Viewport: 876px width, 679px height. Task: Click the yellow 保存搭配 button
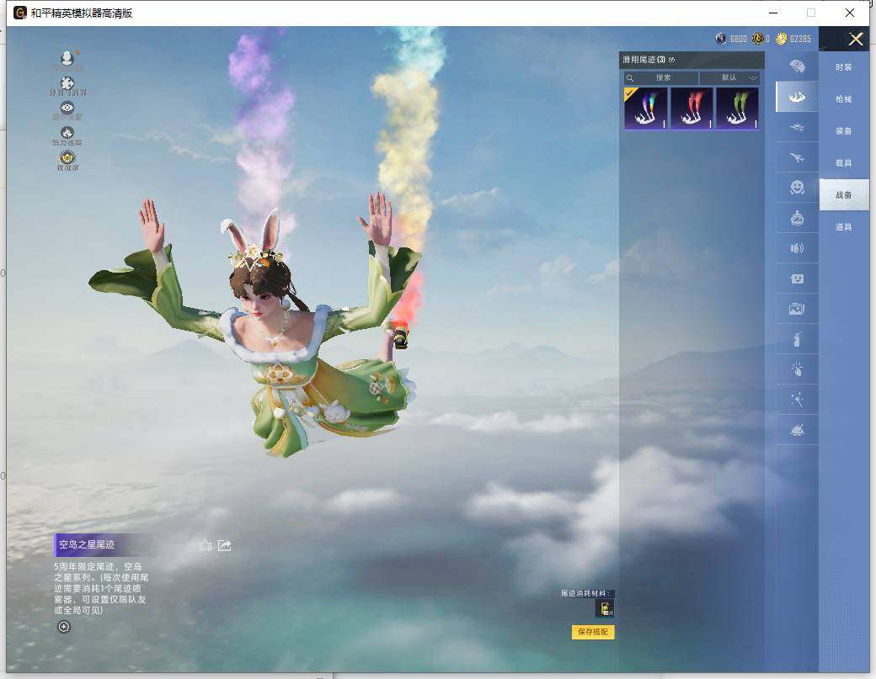(593, 632)
